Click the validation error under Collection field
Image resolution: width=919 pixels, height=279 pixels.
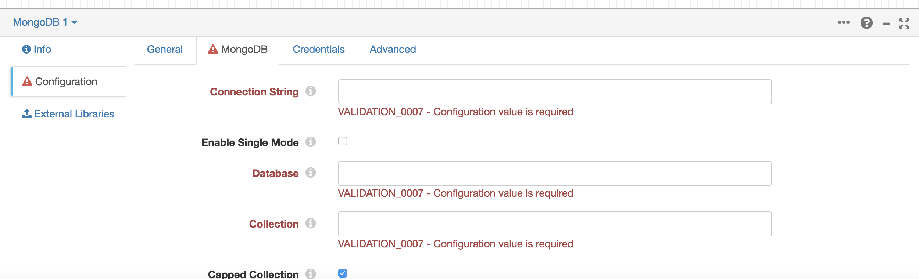point(455,244)
